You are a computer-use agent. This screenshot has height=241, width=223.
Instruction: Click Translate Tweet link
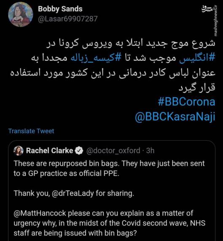click(x=31, y=131)
